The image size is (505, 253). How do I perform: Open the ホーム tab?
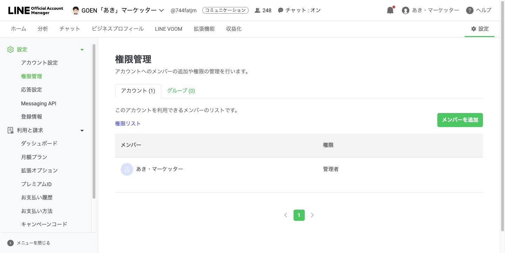click(19, 29)
